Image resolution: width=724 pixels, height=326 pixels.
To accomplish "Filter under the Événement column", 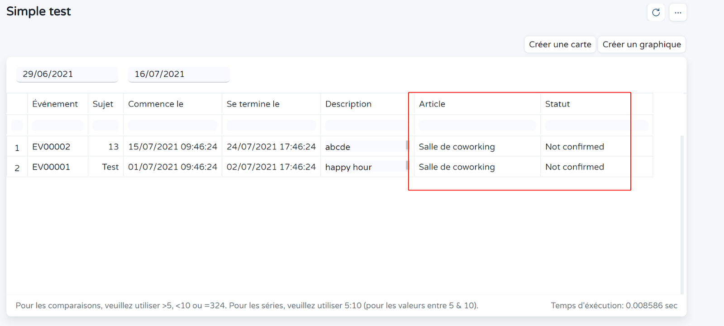I will pyautogui.click(x=57, y=126).
